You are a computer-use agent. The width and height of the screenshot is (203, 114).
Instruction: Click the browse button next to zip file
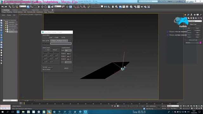pyautogui.click(x=70, y=41)
